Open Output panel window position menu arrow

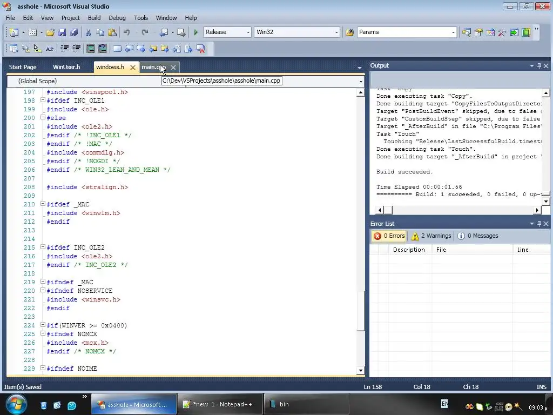pyautogui.click(x=531, y=66)
